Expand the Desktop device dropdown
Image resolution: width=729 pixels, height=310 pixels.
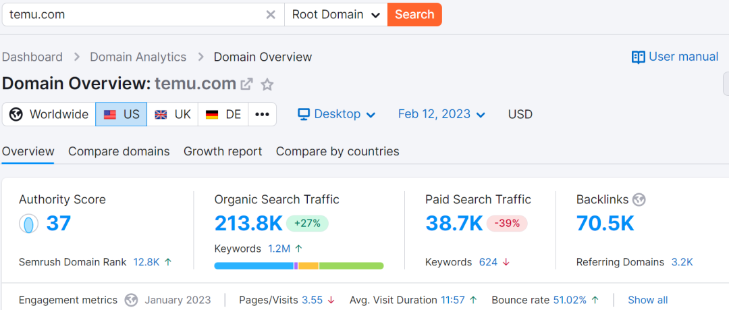(336, 114)
